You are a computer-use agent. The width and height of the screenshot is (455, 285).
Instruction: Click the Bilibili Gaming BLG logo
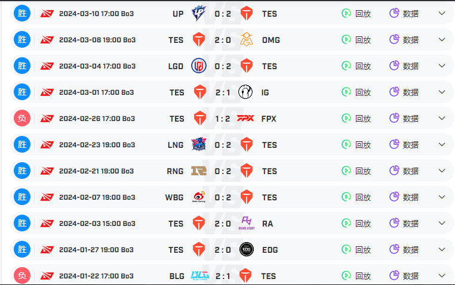200,275
